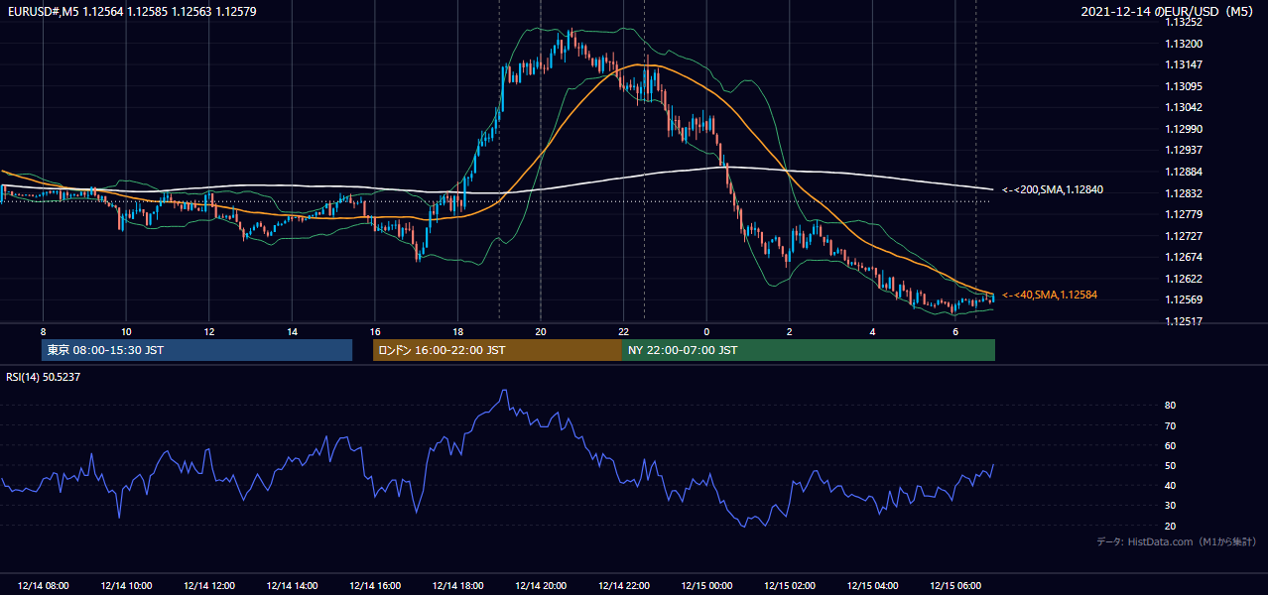Click the 12/14 14:00 bottom time label
The image size is (1268, 595).
point(292,586)
